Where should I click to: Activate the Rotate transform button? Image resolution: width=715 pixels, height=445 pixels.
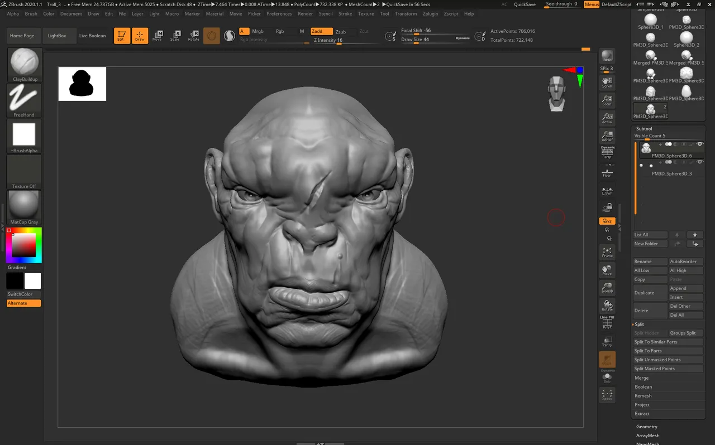click(193, 36)
